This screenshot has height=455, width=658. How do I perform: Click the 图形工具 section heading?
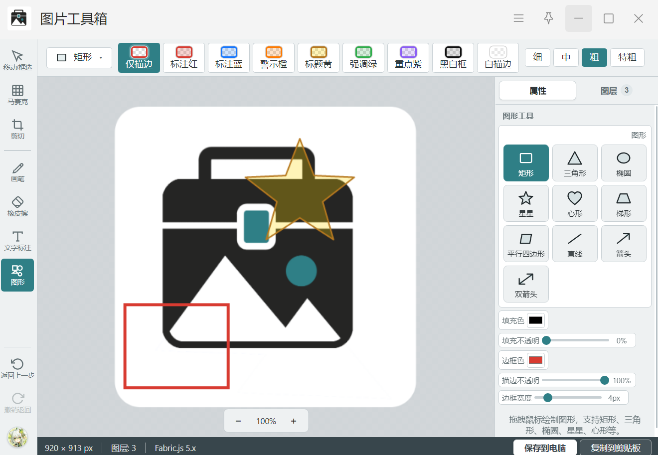518,116
